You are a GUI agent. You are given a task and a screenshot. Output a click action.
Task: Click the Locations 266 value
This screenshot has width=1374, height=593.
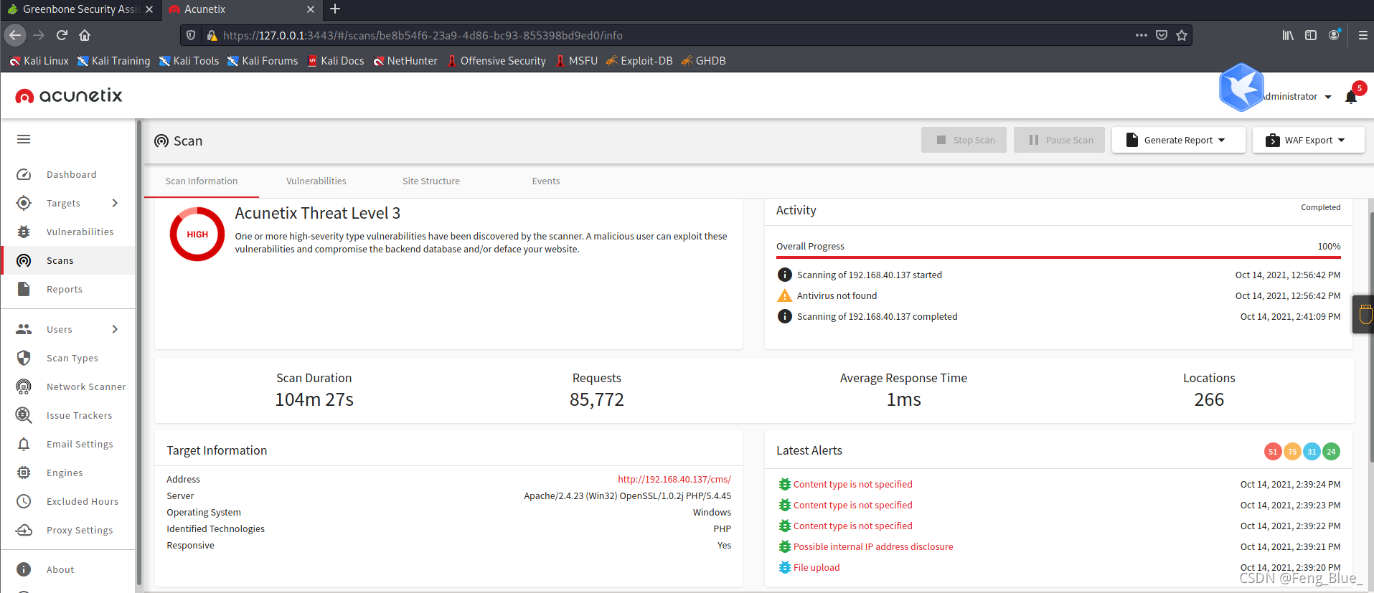(1209, 399)
